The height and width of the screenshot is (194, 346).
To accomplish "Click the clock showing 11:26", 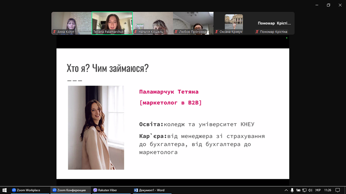I will coord(328,190).
